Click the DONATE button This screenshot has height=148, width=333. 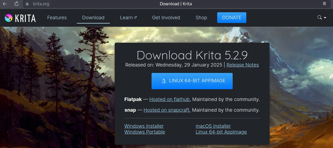(x=232, y=18)
